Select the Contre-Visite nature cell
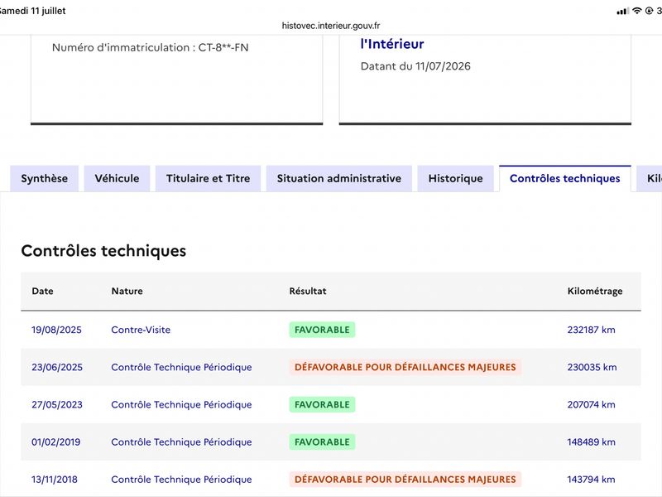This screenshot has height=497, width=662. pyautogui.click(x=141, y=330)
